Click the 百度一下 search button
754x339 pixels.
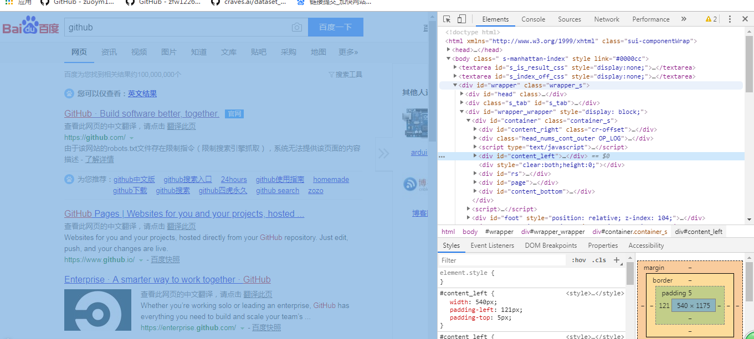click(336, 27)
